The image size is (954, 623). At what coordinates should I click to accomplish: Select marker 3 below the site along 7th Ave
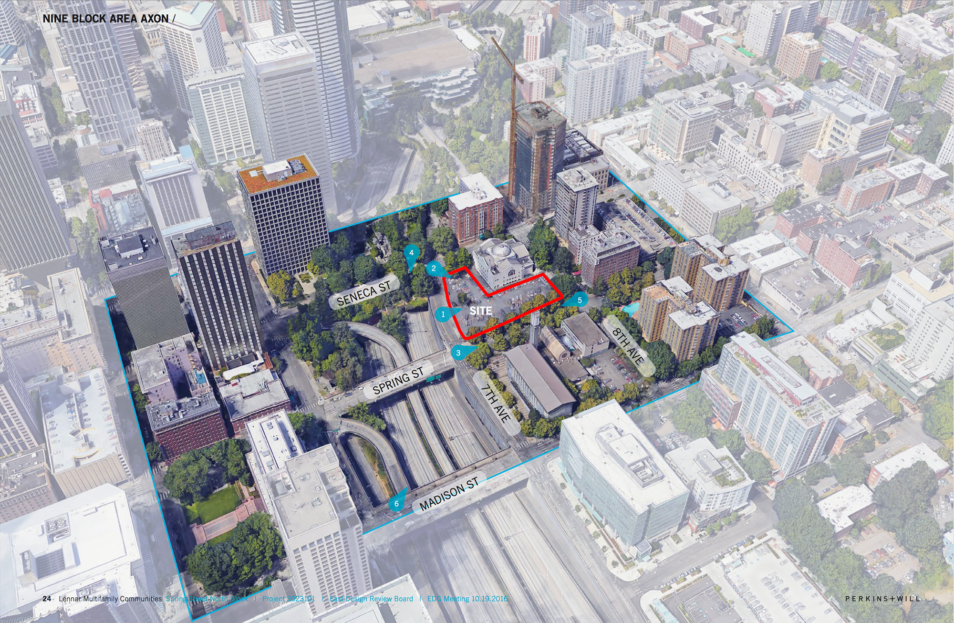coord(458,352)
